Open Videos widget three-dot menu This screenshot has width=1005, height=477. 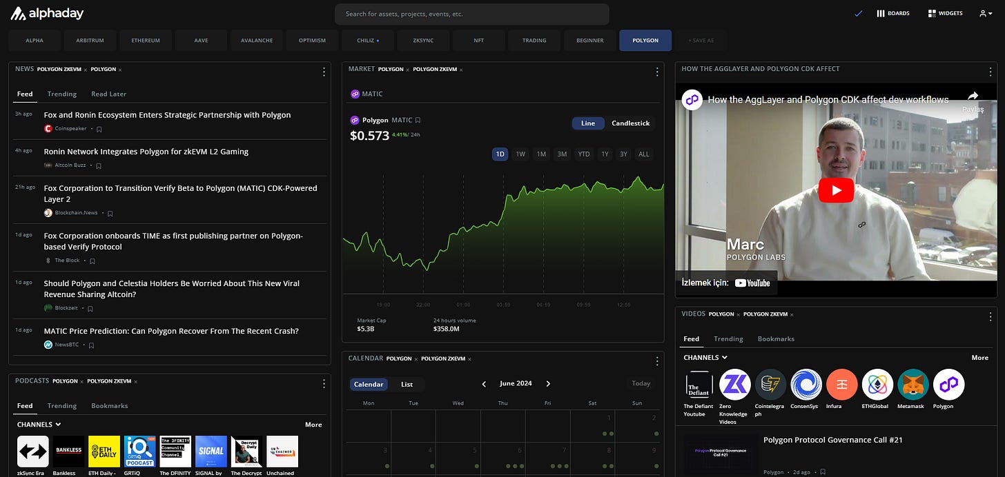click(x=991, y=317)
